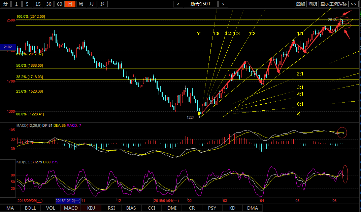Image resolution: width=361 pixels, height=212 pixels.
Task: Click the 2015/10/12 highlighted date marker
Action: (x=68, y=200)
